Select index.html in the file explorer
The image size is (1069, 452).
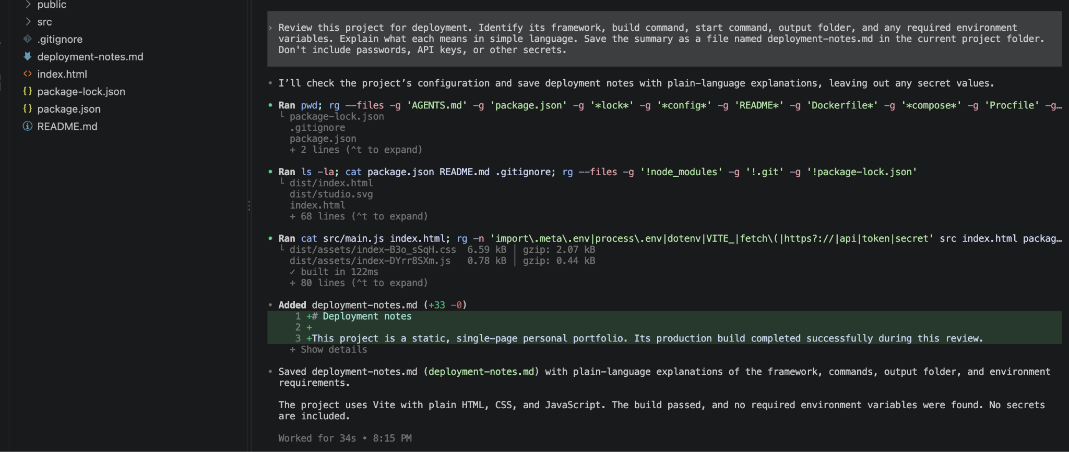pyautogui.click(x=62, y=74)
